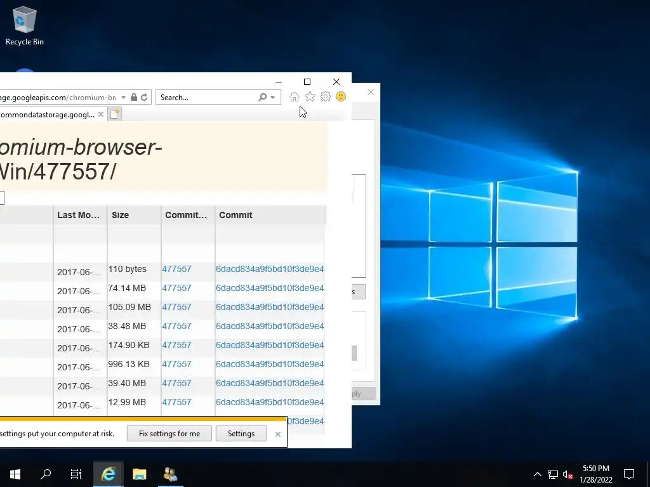Screen dimensions: 650x487
Task: Open taskbar Search magnifier
Action: tap(46, 474)
